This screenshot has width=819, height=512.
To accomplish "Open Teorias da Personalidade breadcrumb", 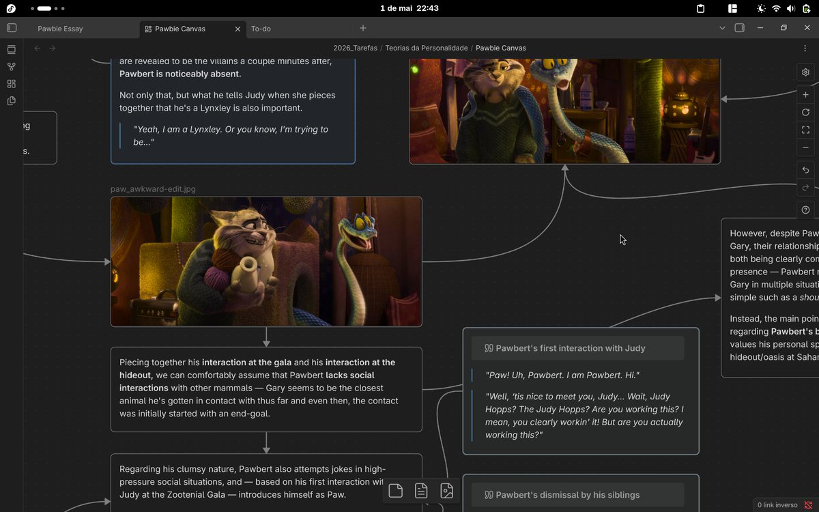I will pos(427,48).
